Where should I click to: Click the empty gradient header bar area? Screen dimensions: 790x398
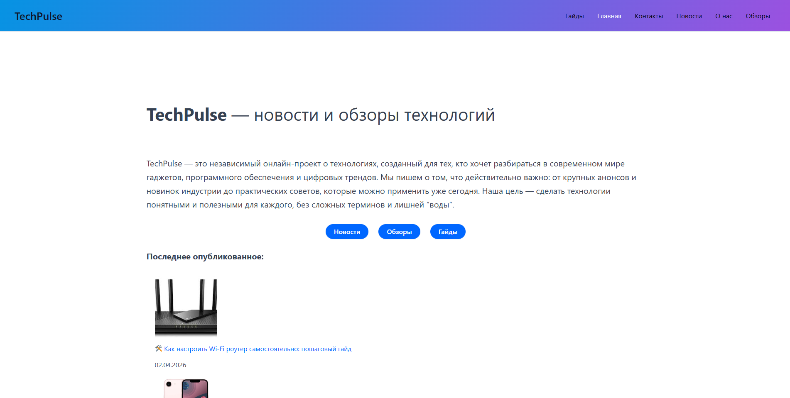pyautogui.click(x=312, y=16)
